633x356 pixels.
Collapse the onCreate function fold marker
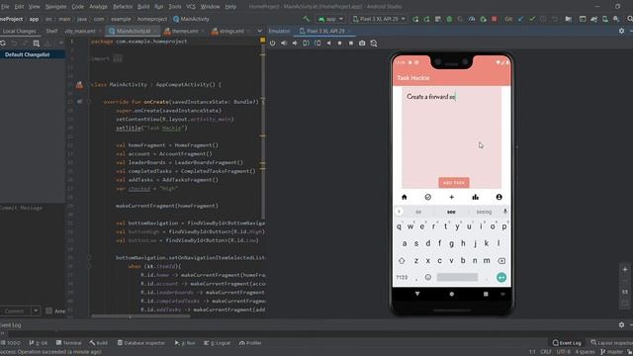click(x=89, y=102)
